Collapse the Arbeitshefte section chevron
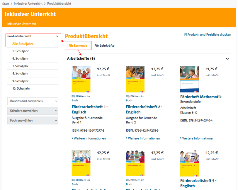Image resolution: width=238 pixels, height=190 pixels. pyautogui.click(x=227, y=59)
